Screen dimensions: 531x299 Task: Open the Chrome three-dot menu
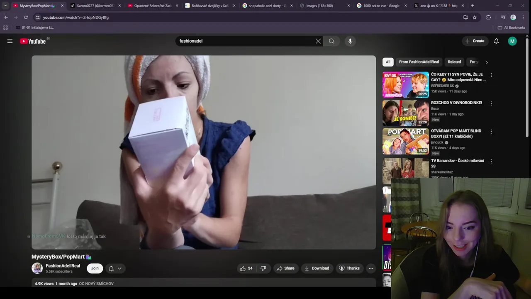pyautogui.click(x=524, y=17)
